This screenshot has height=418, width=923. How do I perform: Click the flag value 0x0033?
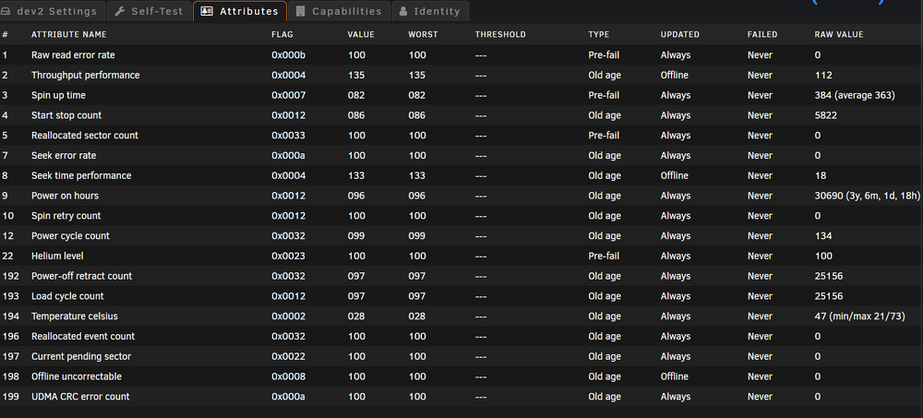(288, 136)
